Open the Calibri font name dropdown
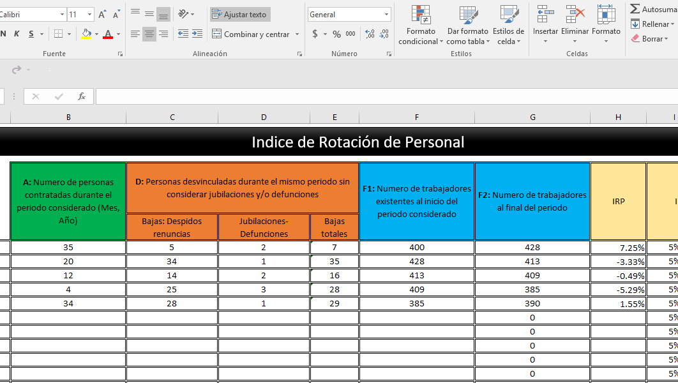This screenshot has height=383, width=678. (62, 15)
